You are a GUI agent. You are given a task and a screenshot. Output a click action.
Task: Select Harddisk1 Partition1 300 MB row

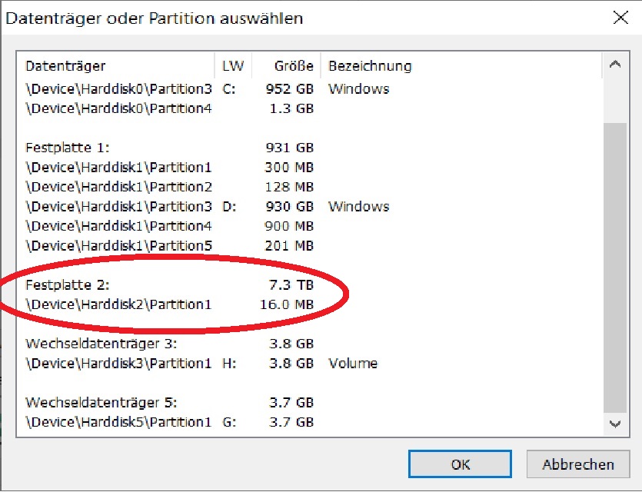point(310,167)
